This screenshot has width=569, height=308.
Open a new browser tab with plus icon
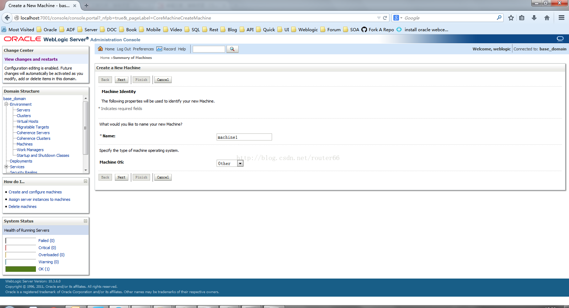coord(86,6)
